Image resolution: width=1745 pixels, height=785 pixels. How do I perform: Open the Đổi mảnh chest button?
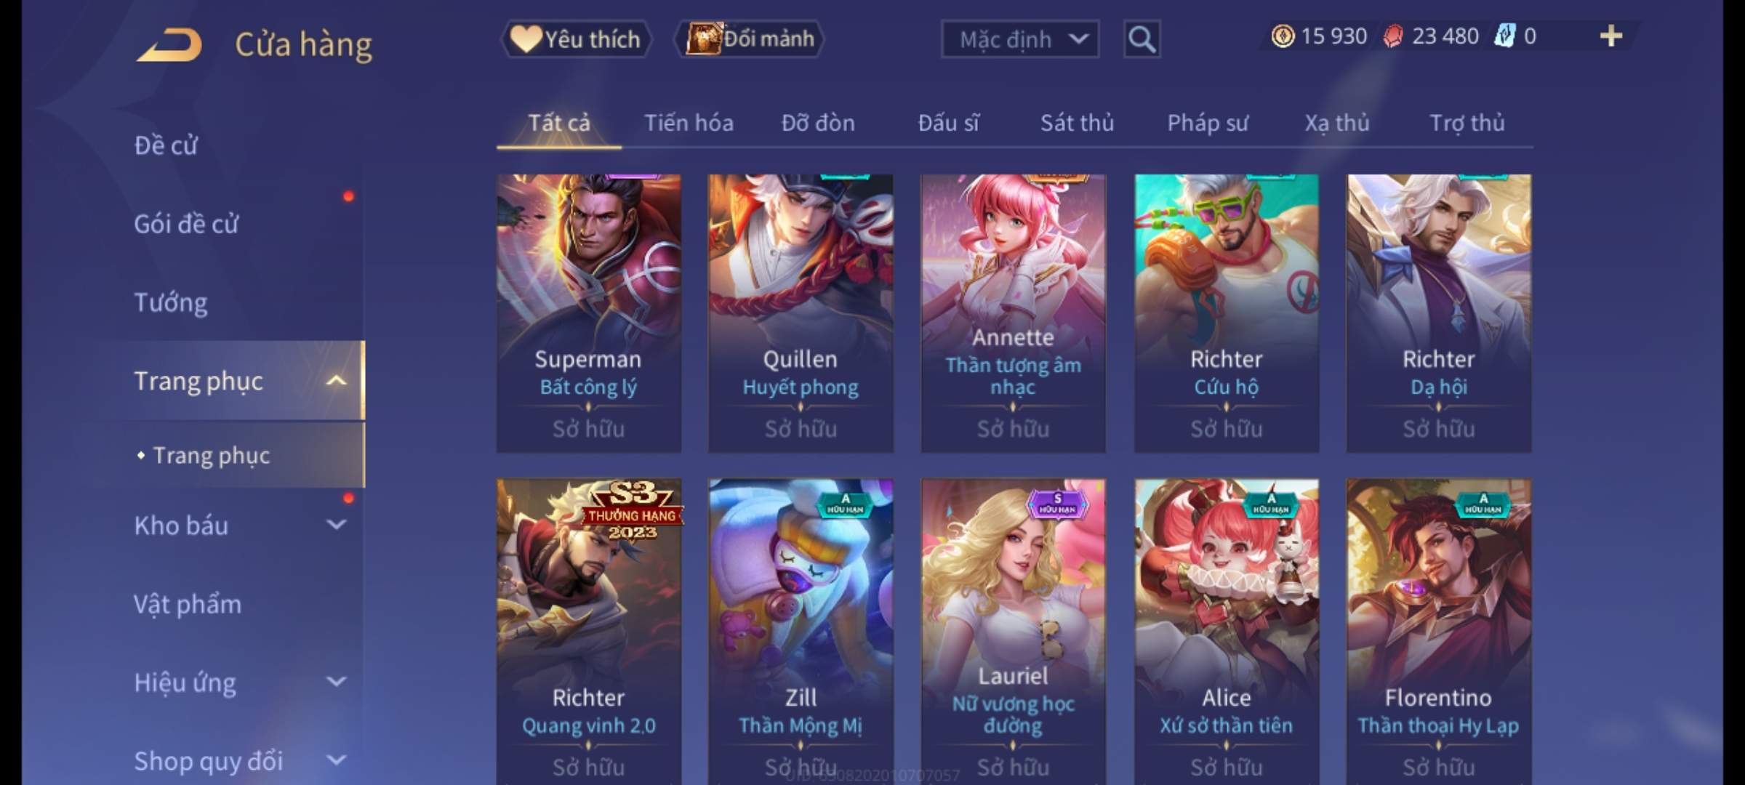pos(750,39)
